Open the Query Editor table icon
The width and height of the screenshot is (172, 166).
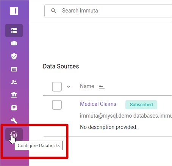click(14, 69)
